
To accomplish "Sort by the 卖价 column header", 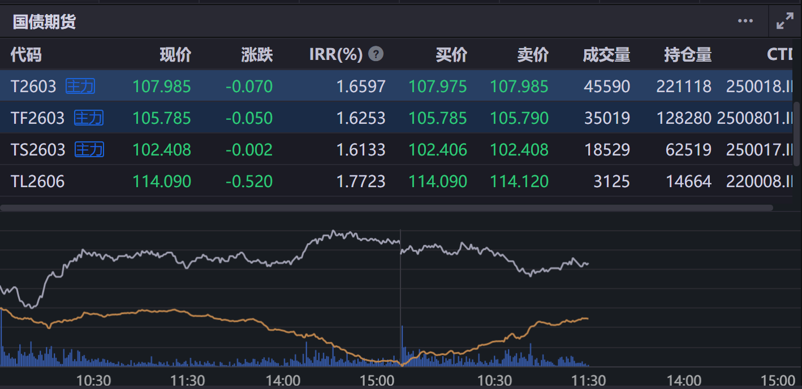I will point(533,55).
